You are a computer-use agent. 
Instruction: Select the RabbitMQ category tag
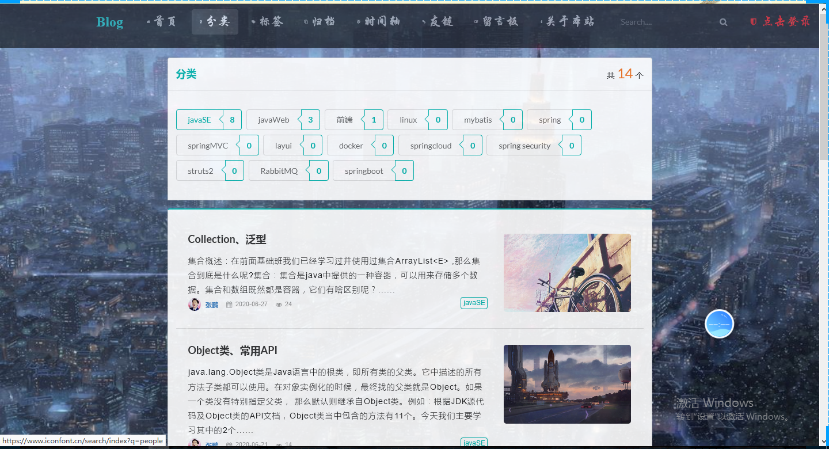click(x=288, y=170)
